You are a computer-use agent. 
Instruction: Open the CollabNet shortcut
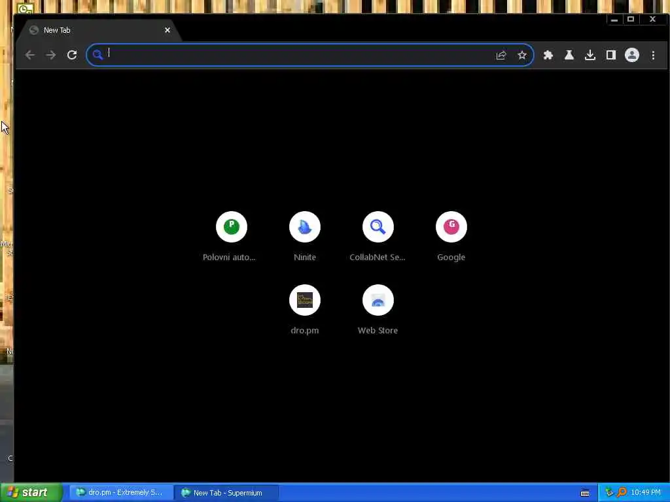pyautogui.click(x=378, y=237)
